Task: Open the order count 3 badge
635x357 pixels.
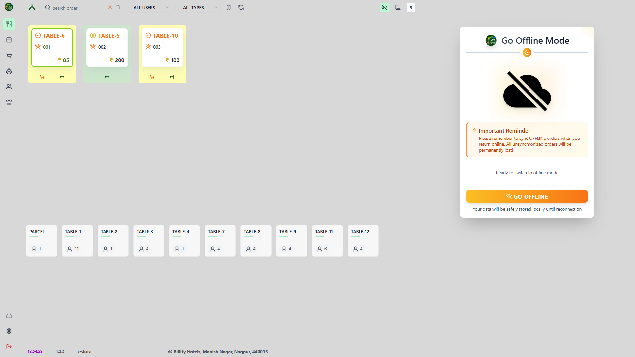Action: pyautogui.click(x=411, y=7)
